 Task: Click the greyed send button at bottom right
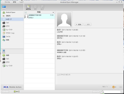[121, 87]
